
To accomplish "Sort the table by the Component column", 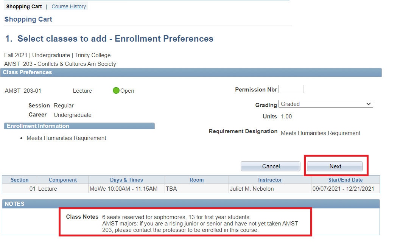I will point(62,179).
